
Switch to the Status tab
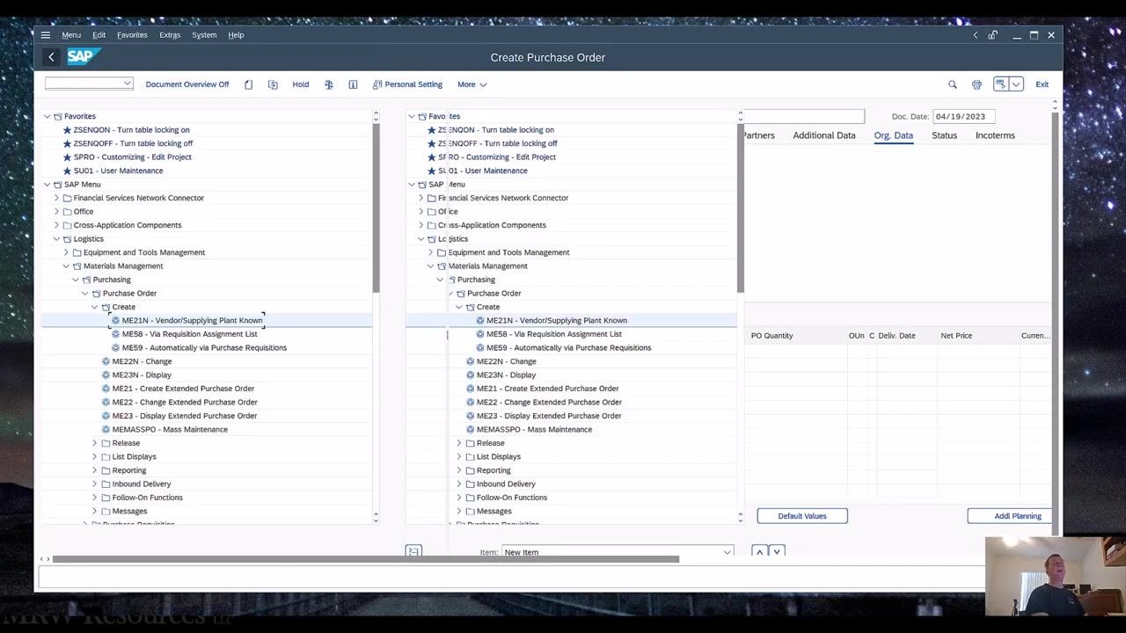(944, 135)
